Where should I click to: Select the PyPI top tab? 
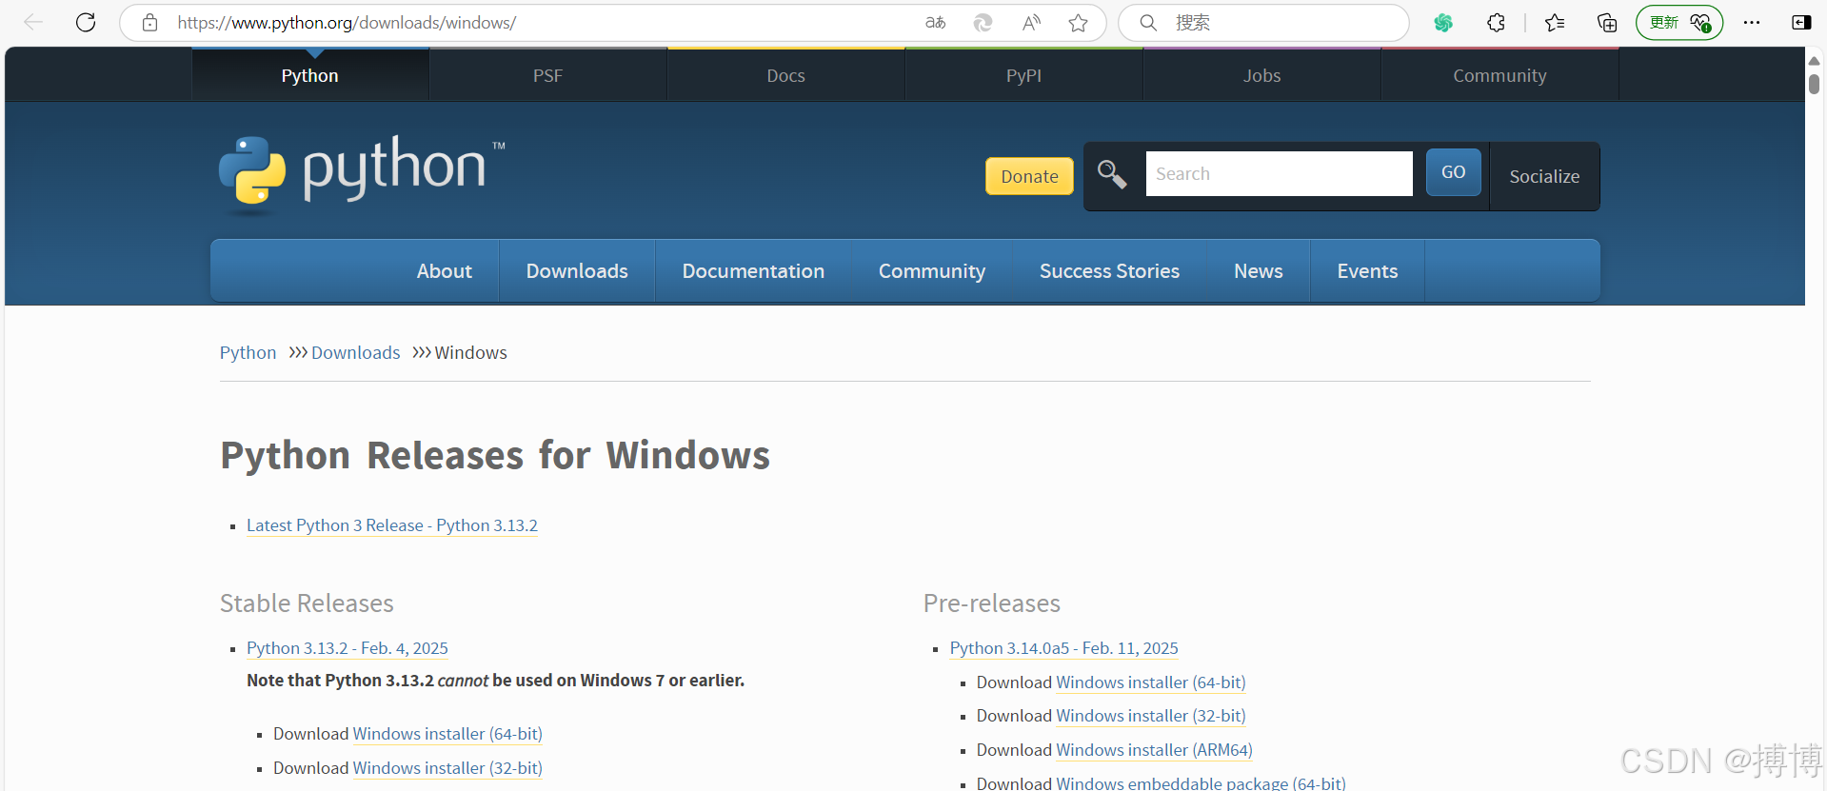[1024, 75]
